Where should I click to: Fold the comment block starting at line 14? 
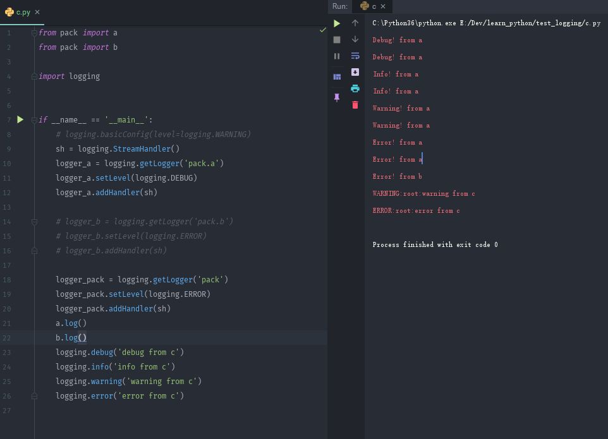pos(34,222)
